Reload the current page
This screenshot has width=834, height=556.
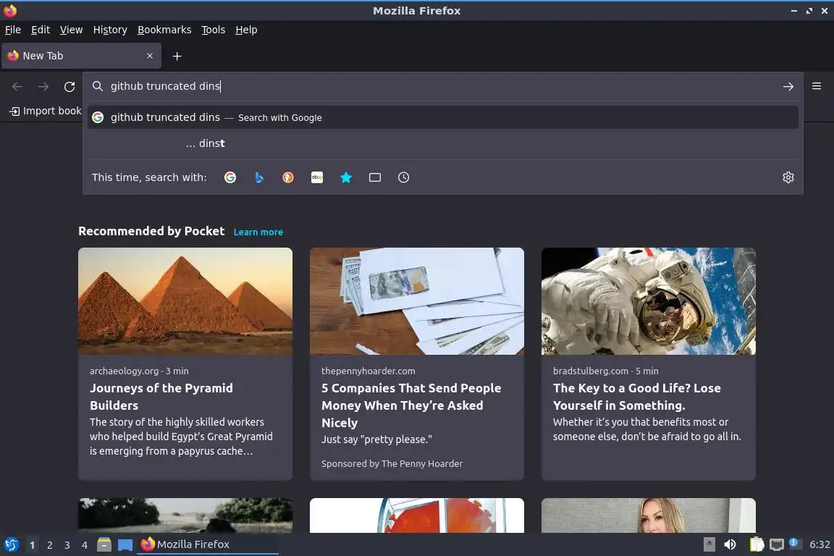69,86
